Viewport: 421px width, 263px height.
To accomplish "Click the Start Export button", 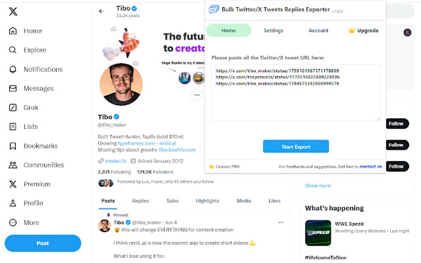I will point(296,146).
